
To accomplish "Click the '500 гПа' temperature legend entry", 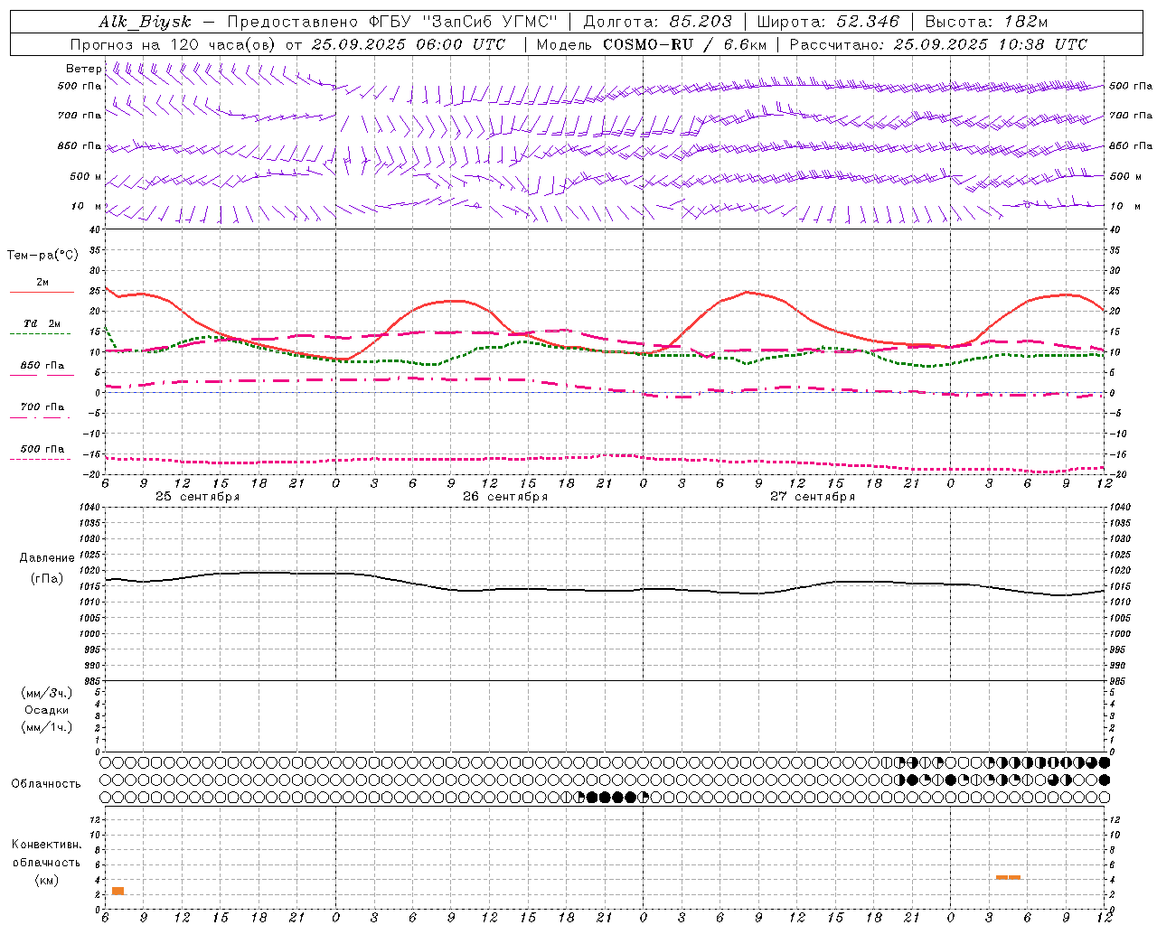I will click(42, 449).
